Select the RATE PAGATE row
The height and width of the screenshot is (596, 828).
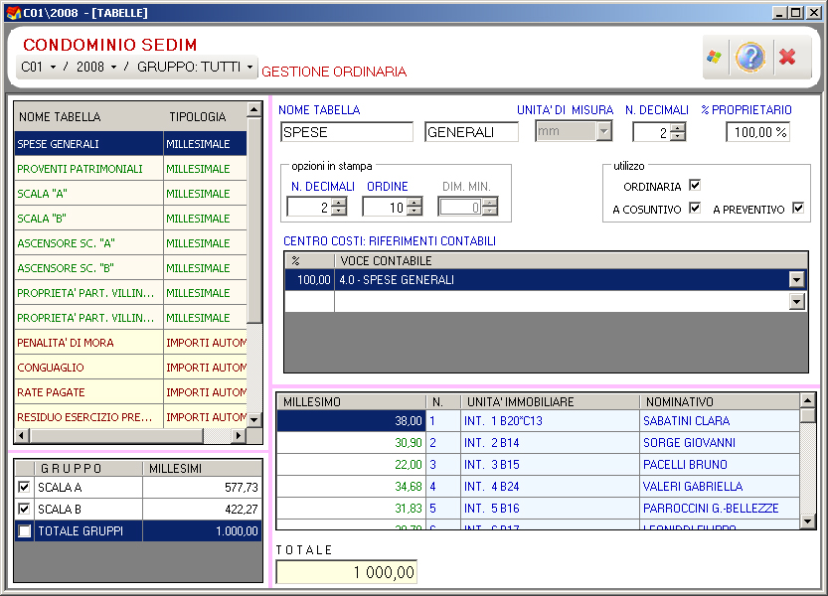[x=131, y=392]
